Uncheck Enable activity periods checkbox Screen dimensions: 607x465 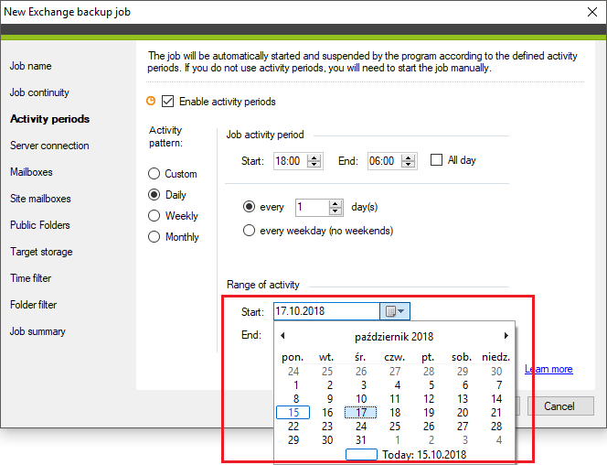167,102
